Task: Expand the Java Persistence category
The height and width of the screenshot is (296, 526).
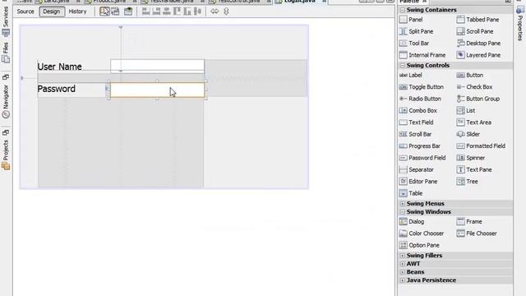Action: point(402,280)
